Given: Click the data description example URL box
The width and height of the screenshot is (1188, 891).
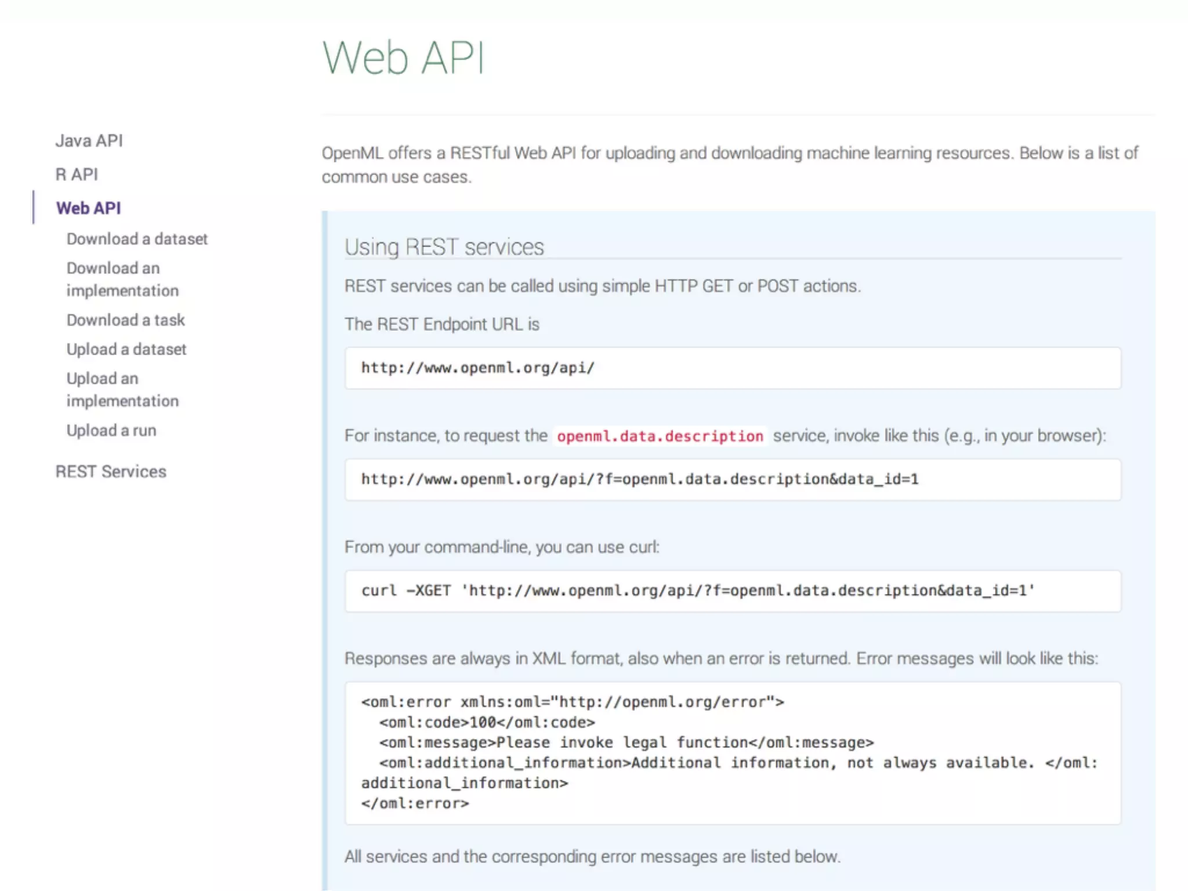Looking at the screenshot, I should pyautogui.click(x=732, y=479).
